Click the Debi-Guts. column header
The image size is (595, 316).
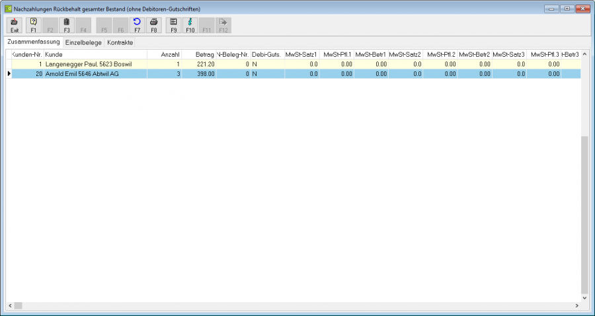[268, 55]
